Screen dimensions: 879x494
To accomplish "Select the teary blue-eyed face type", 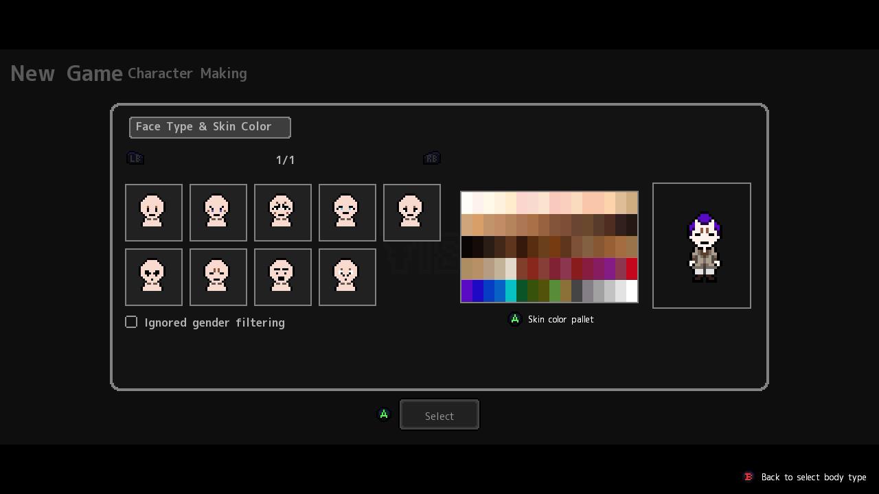I will click(x=347, y=212).
